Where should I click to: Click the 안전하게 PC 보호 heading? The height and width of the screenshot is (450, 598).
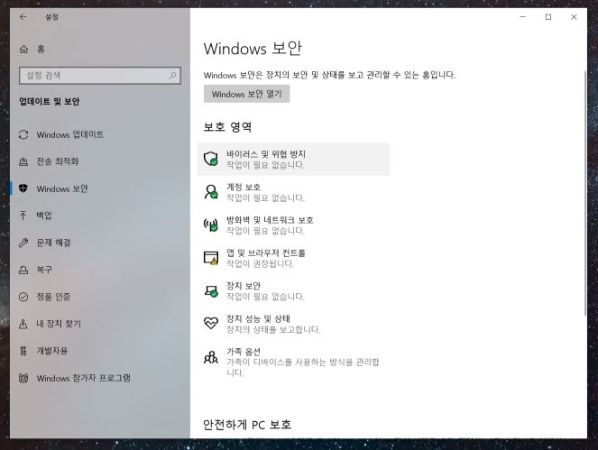coord(247,425)
